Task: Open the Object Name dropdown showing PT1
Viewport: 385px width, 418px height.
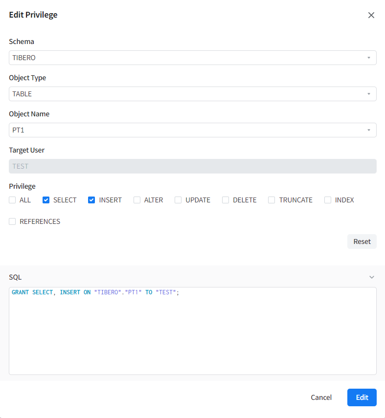Action: tap(192, 130)
